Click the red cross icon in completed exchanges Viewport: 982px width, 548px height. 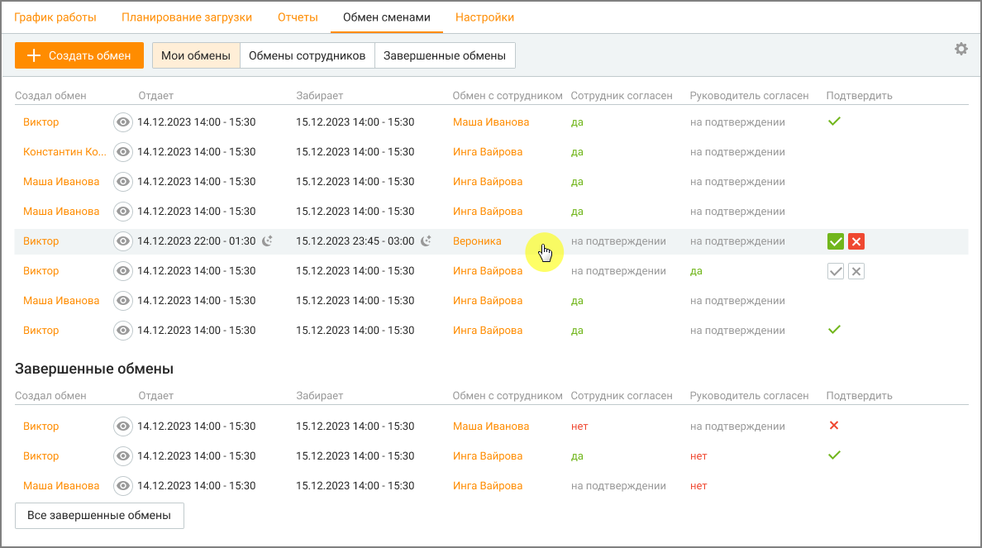click(833, 426)
